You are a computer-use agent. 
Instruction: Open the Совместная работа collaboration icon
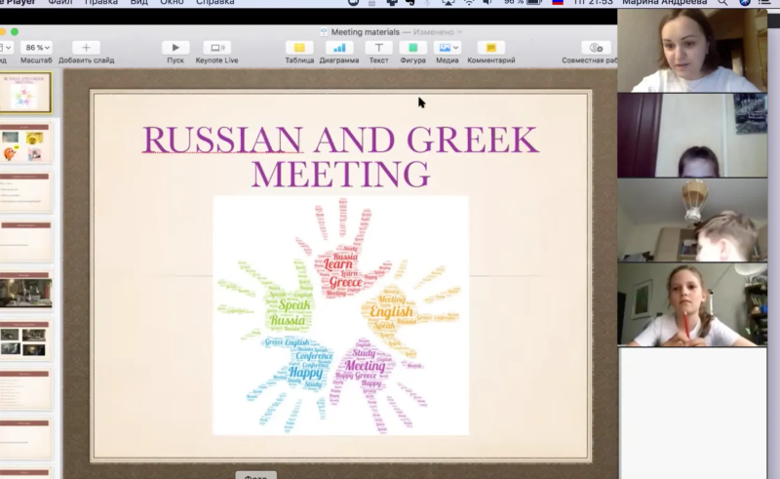pos(596,48)
